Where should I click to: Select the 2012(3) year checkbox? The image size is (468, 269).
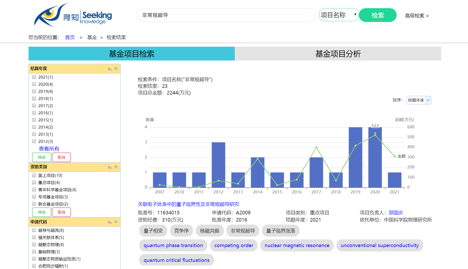tap(34, 141)
